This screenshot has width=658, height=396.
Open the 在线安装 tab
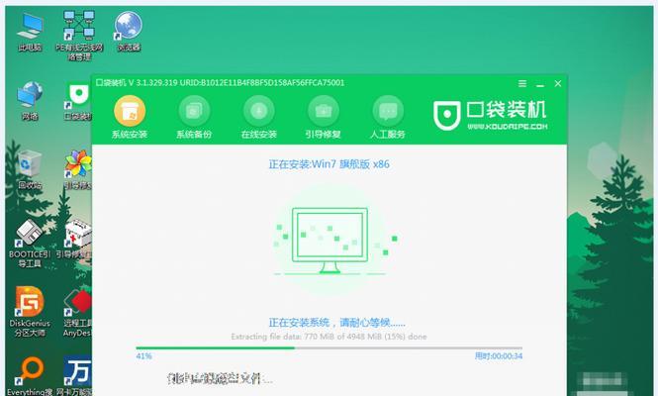pos(259,117)
